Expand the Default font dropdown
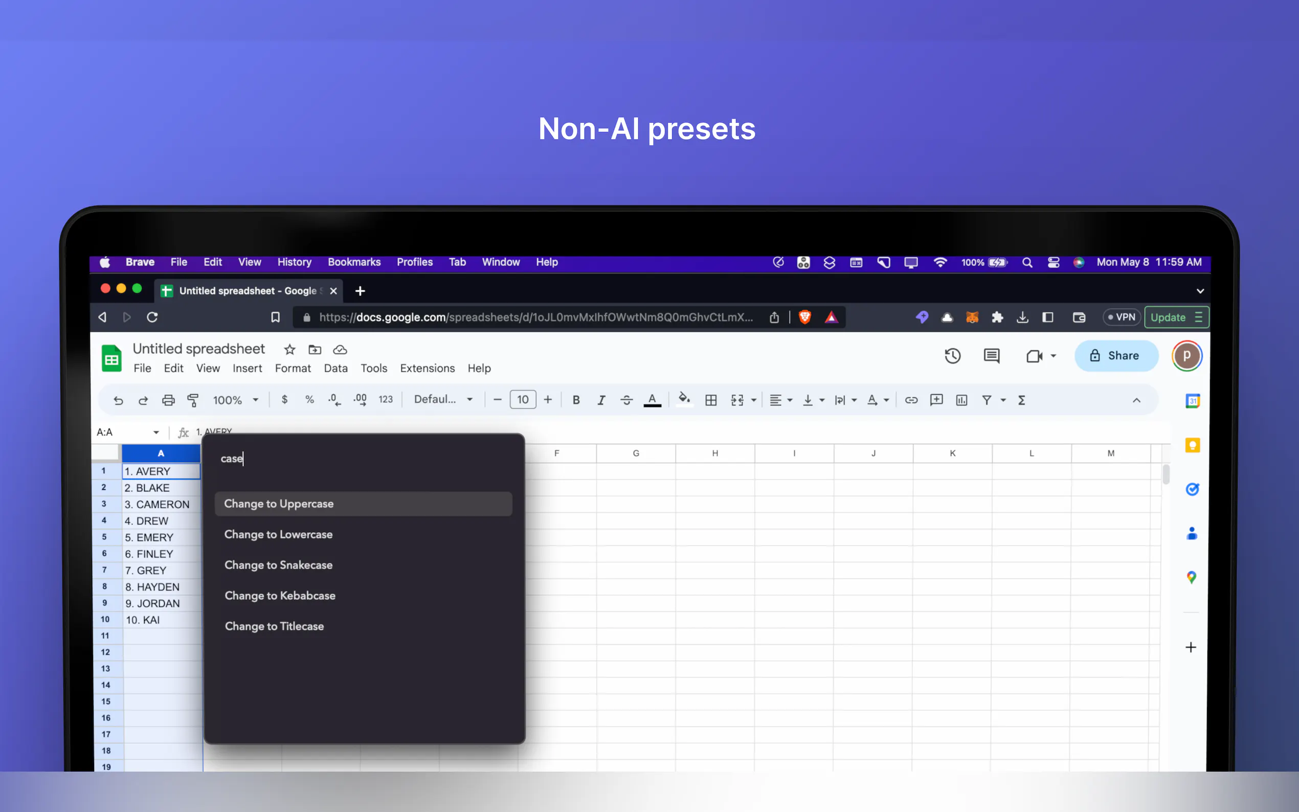1299x812 pixels. tap(443, 399)
